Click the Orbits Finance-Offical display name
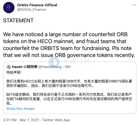Viewport: 138px width, 125px height. click(37, 5)
